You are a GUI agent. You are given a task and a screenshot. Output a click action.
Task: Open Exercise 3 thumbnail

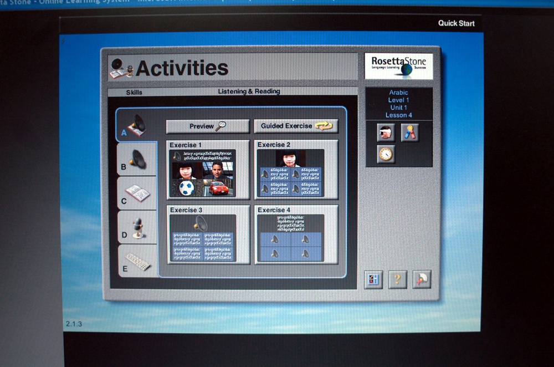208,235
